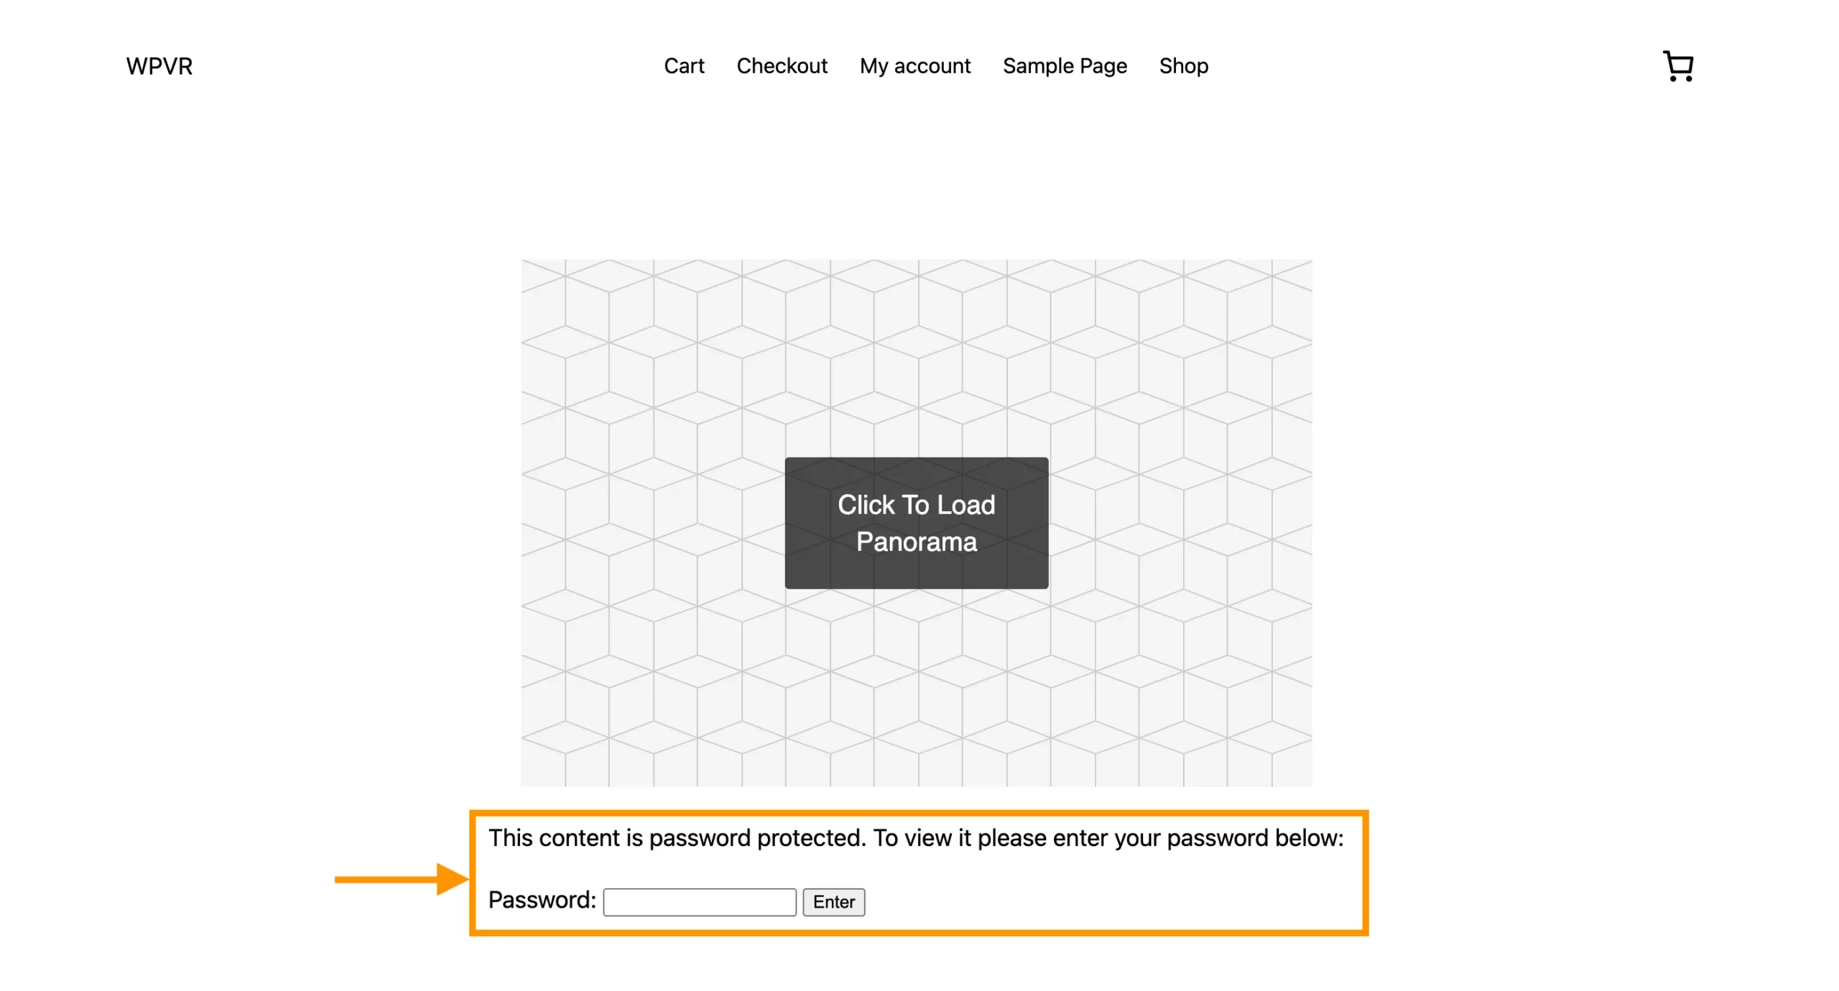
Task: Click the Checkout navigation tab
Action: pyautogui.click(x=784, y=65)
